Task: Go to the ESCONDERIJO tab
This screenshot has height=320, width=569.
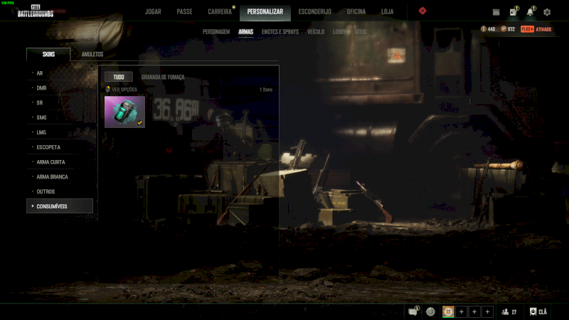Action: tap(314, 11)
